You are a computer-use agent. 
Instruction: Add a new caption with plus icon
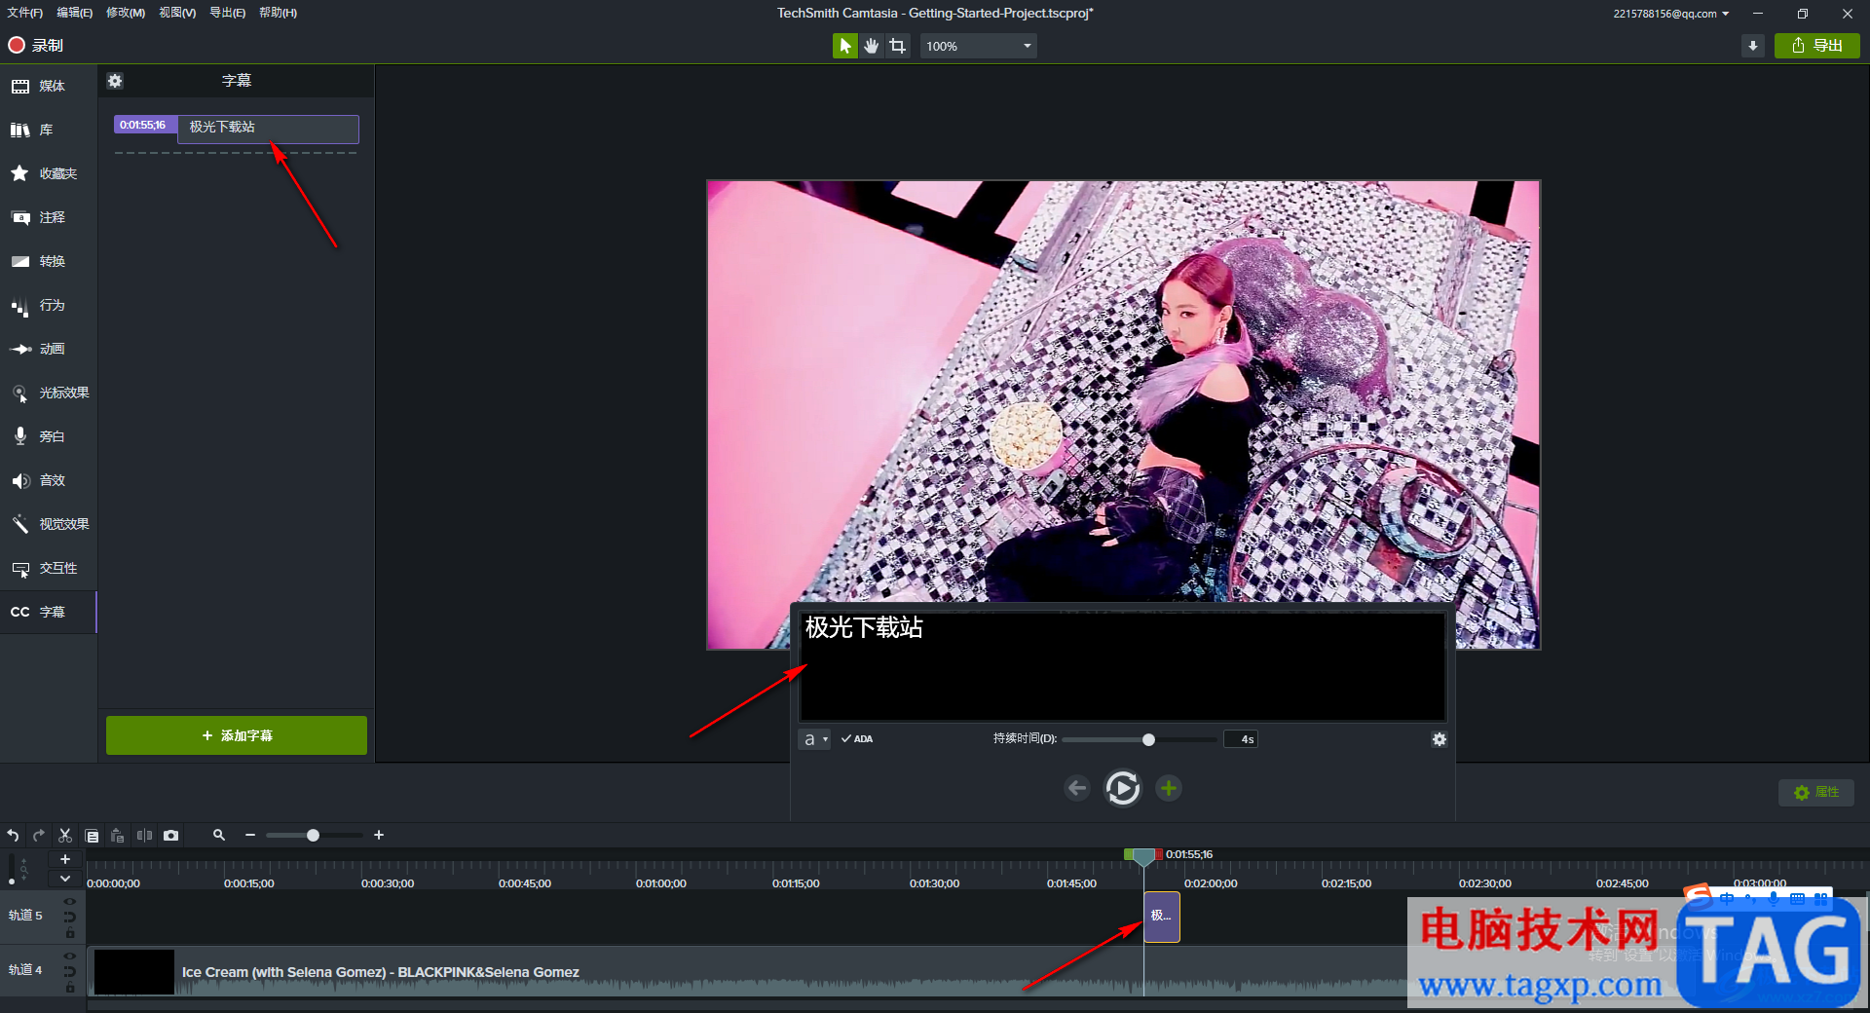(1169, 788)
